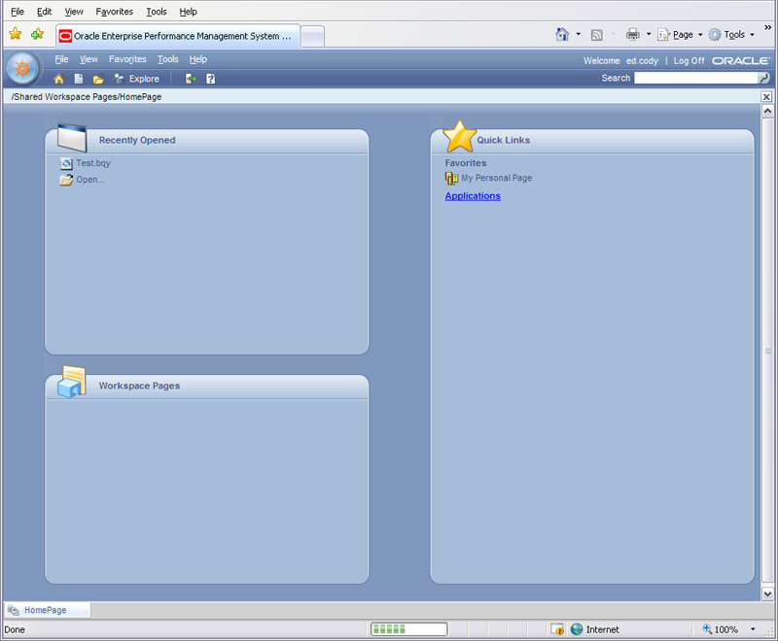Click the Add to Favorites star-plus icon
Screen dimensions: 778x641
pos(37,34)
